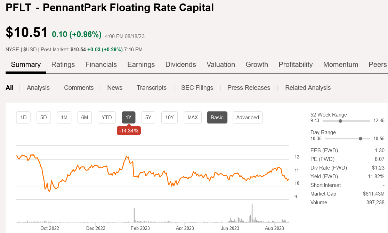Open the Transcripts section
This screenshot has width=388, height=233.
pyautogui.click(x=152, y=88)
